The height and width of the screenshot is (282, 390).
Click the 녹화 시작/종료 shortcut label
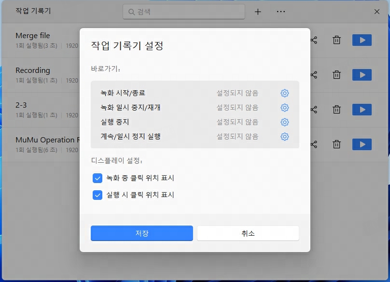pos(123,93)
